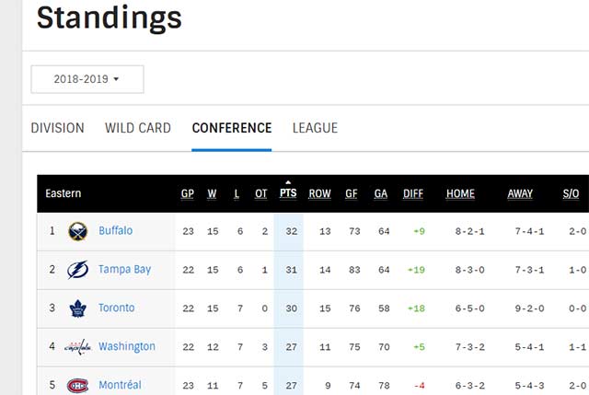589x395 pixels.
Task: Click the Montréal Canadiens logo
Action: [x=77, y=385]
